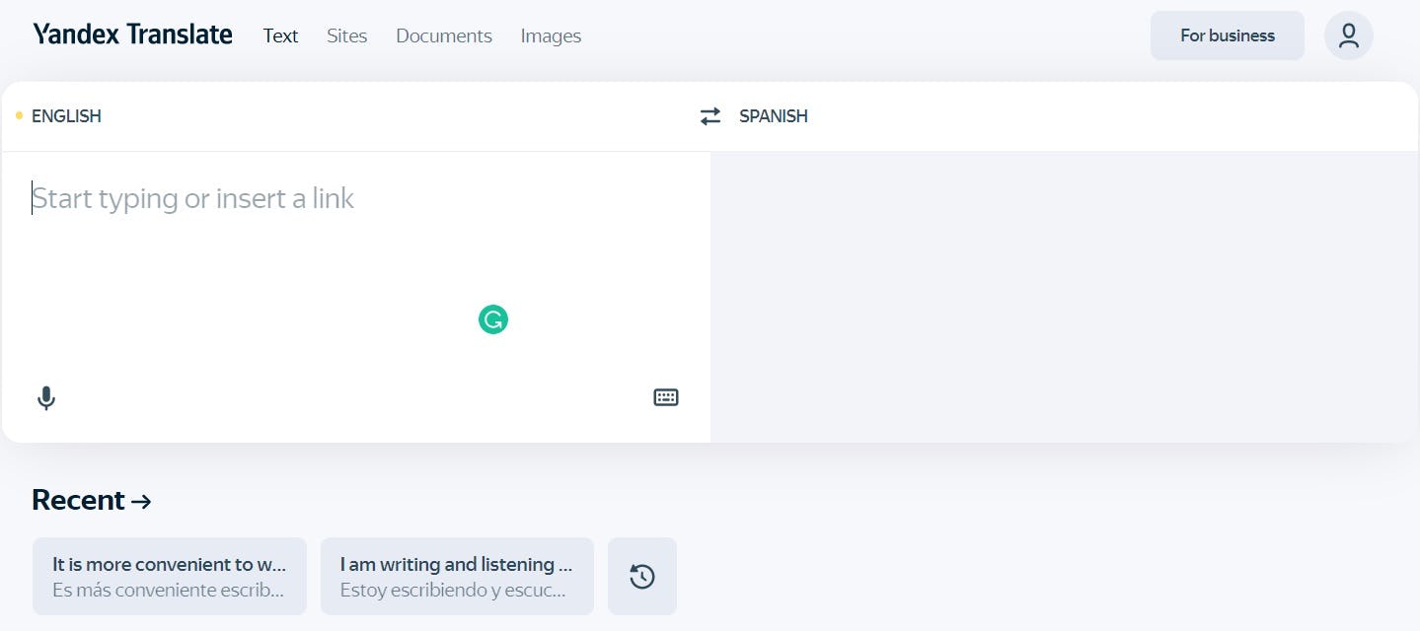Swap the English and Spanish languages
The width and height of the screenshot is (1420, 631).
pyautogui.click(x=710, y=116)
